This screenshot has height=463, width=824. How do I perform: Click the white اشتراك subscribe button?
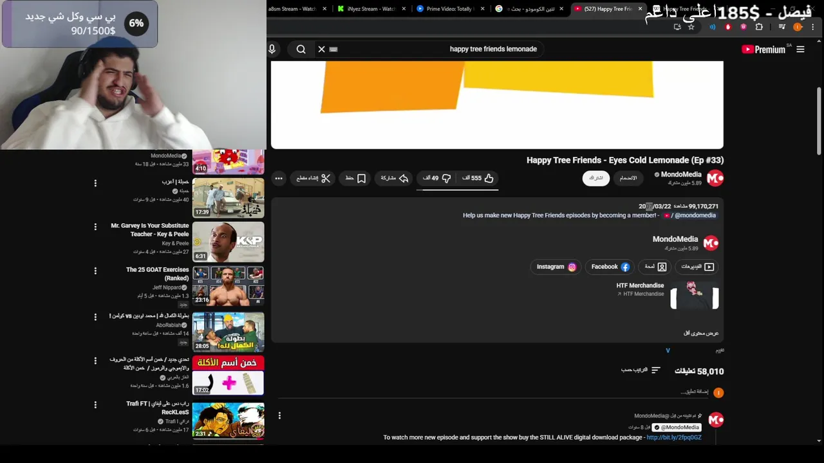[596, 178]
